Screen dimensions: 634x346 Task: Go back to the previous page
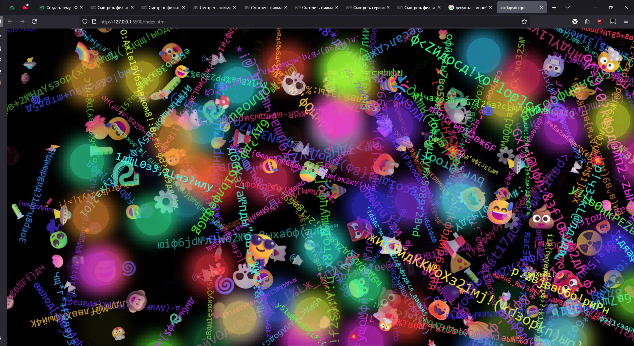point(10,21)
